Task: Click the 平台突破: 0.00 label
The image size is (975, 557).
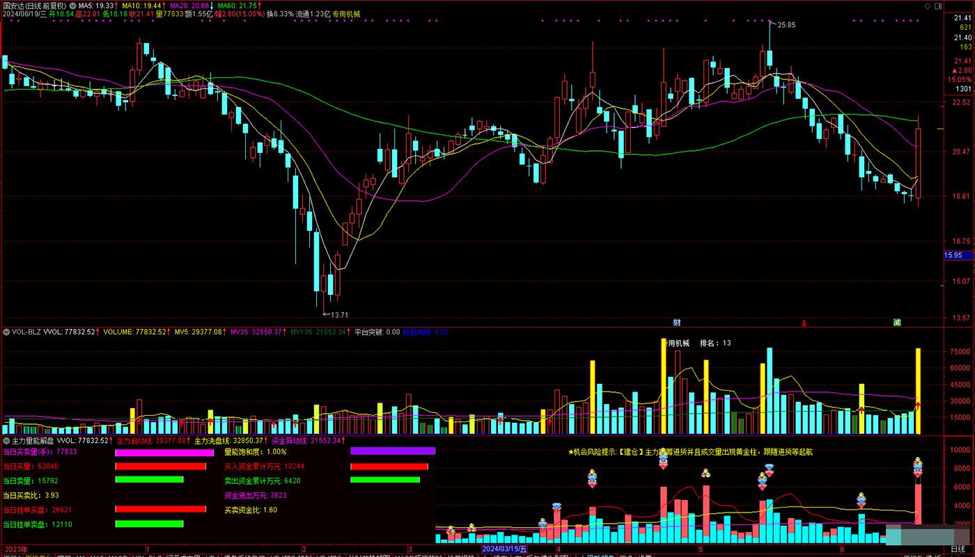Action: click(377, 332)
